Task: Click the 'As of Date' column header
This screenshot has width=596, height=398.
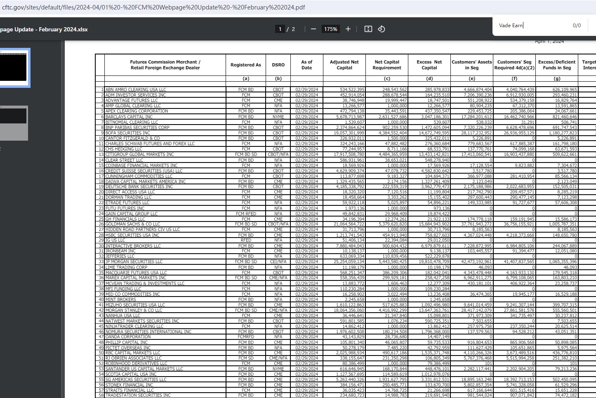Action: (x=307, y=65)
